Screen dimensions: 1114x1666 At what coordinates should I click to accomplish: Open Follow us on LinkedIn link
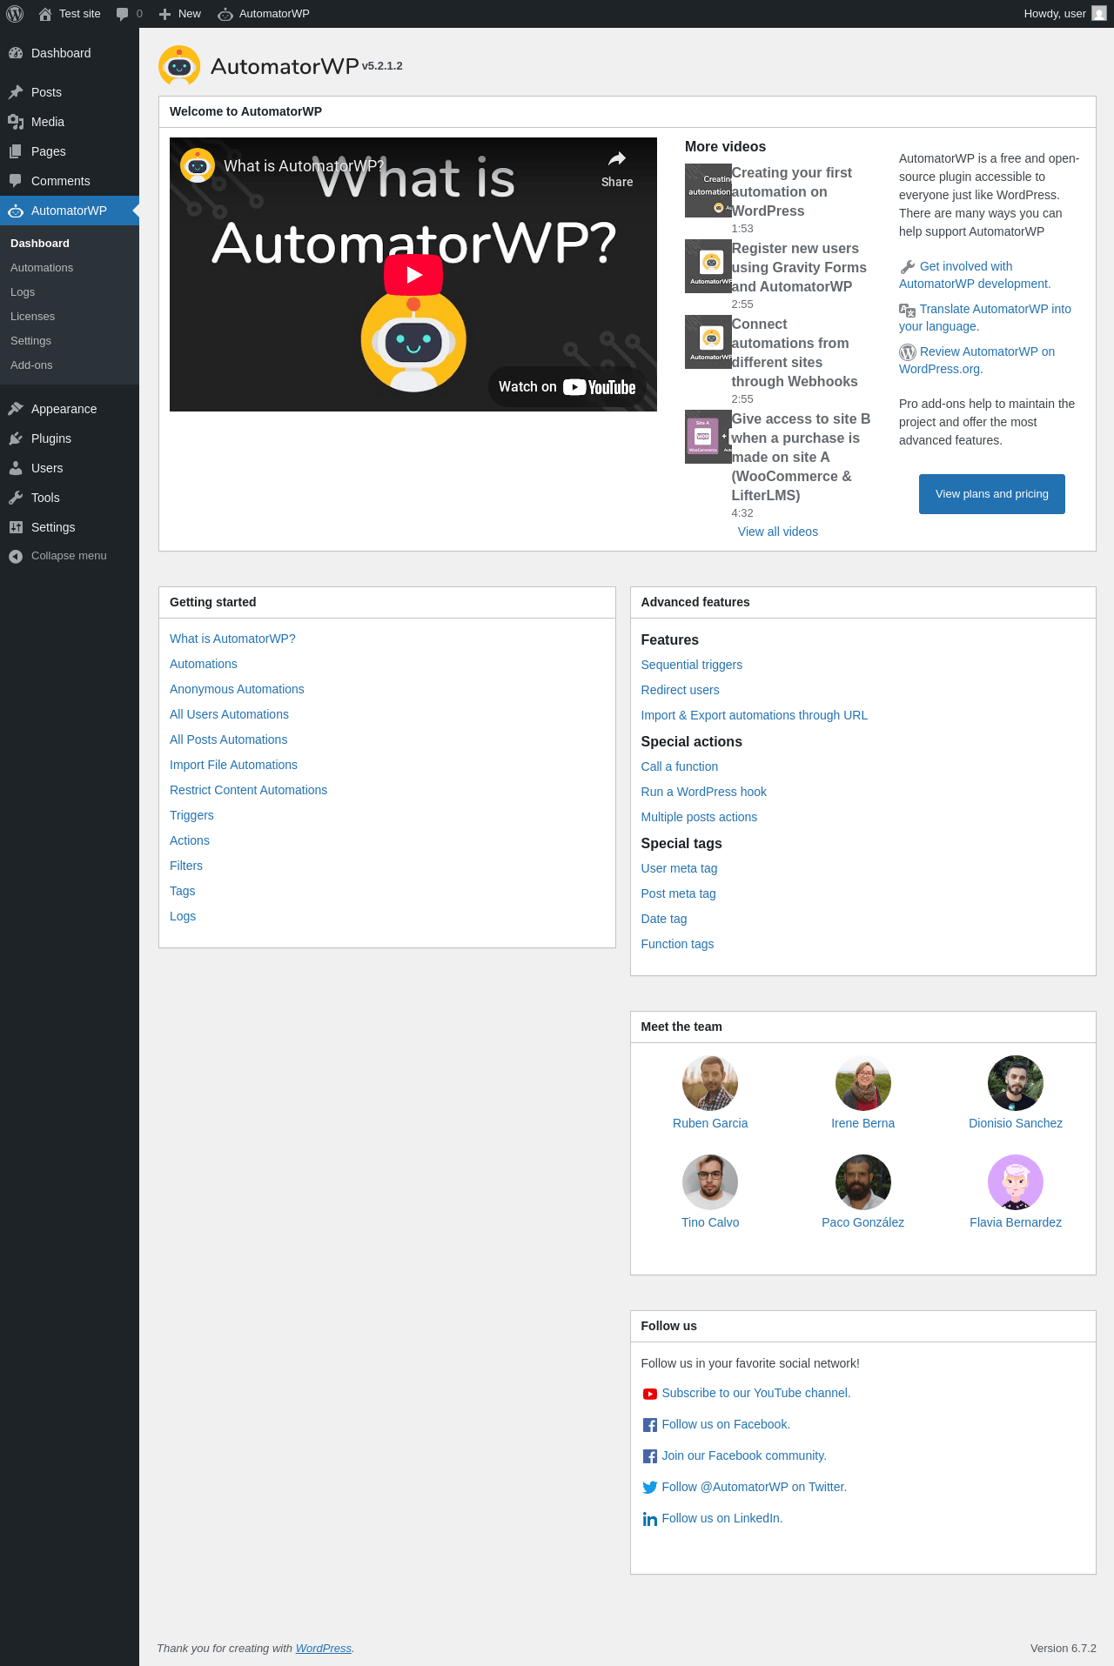pyautogui.click(x=722, y=1518)
